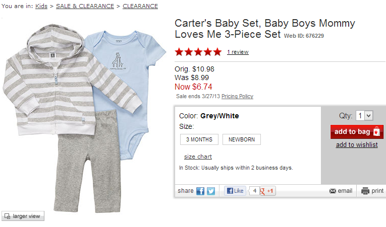Viewport: 386px width, 227px height.
Task: Click the printer icon
Action: (365, 191)
